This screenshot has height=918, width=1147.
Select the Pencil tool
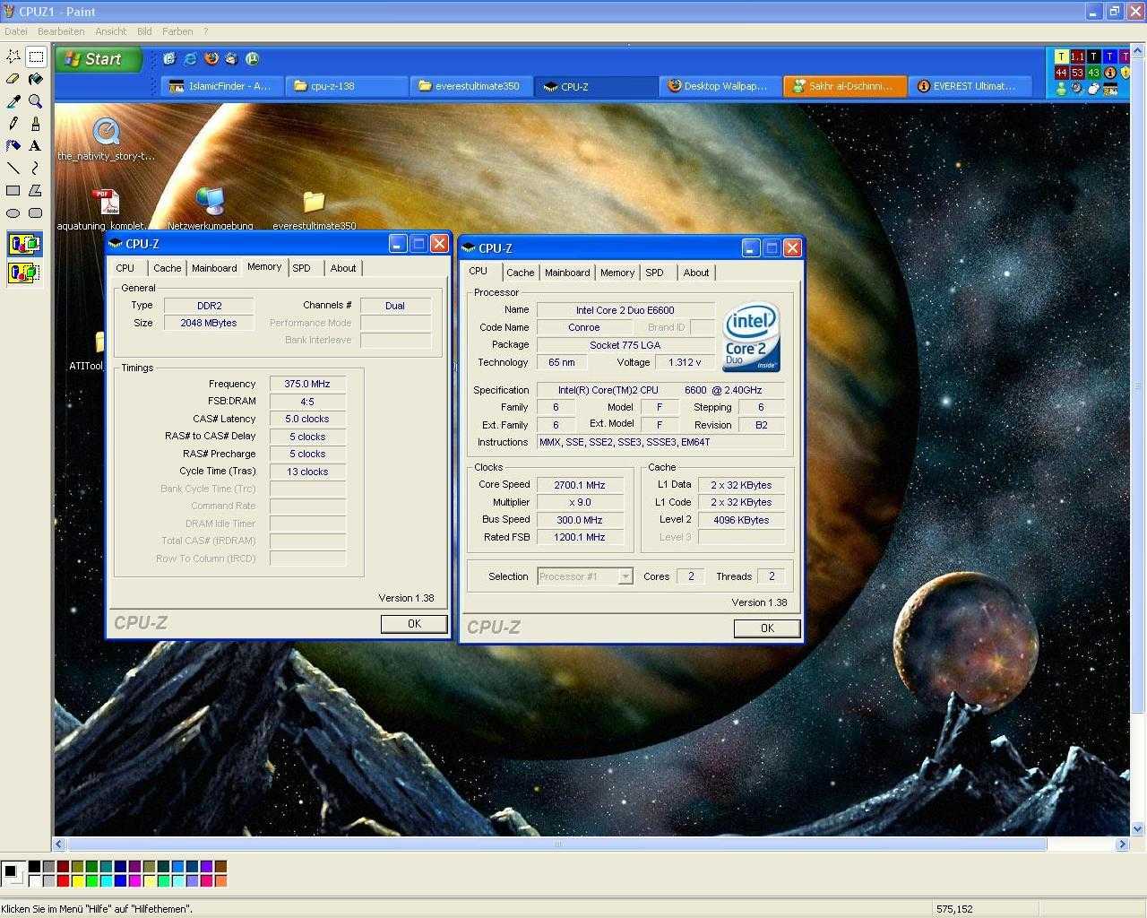pos(13,124)
